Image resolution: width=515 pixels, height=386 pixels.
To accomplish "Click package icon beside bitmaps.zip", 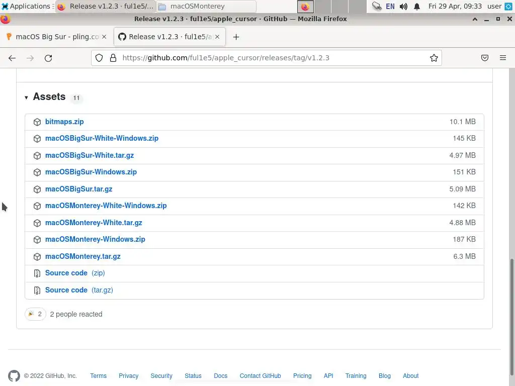I will point(37,122).
